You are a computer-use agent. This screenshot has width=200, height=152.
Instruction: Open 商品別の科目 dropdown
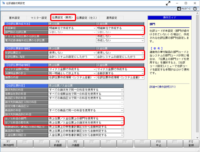coord(86,110)
